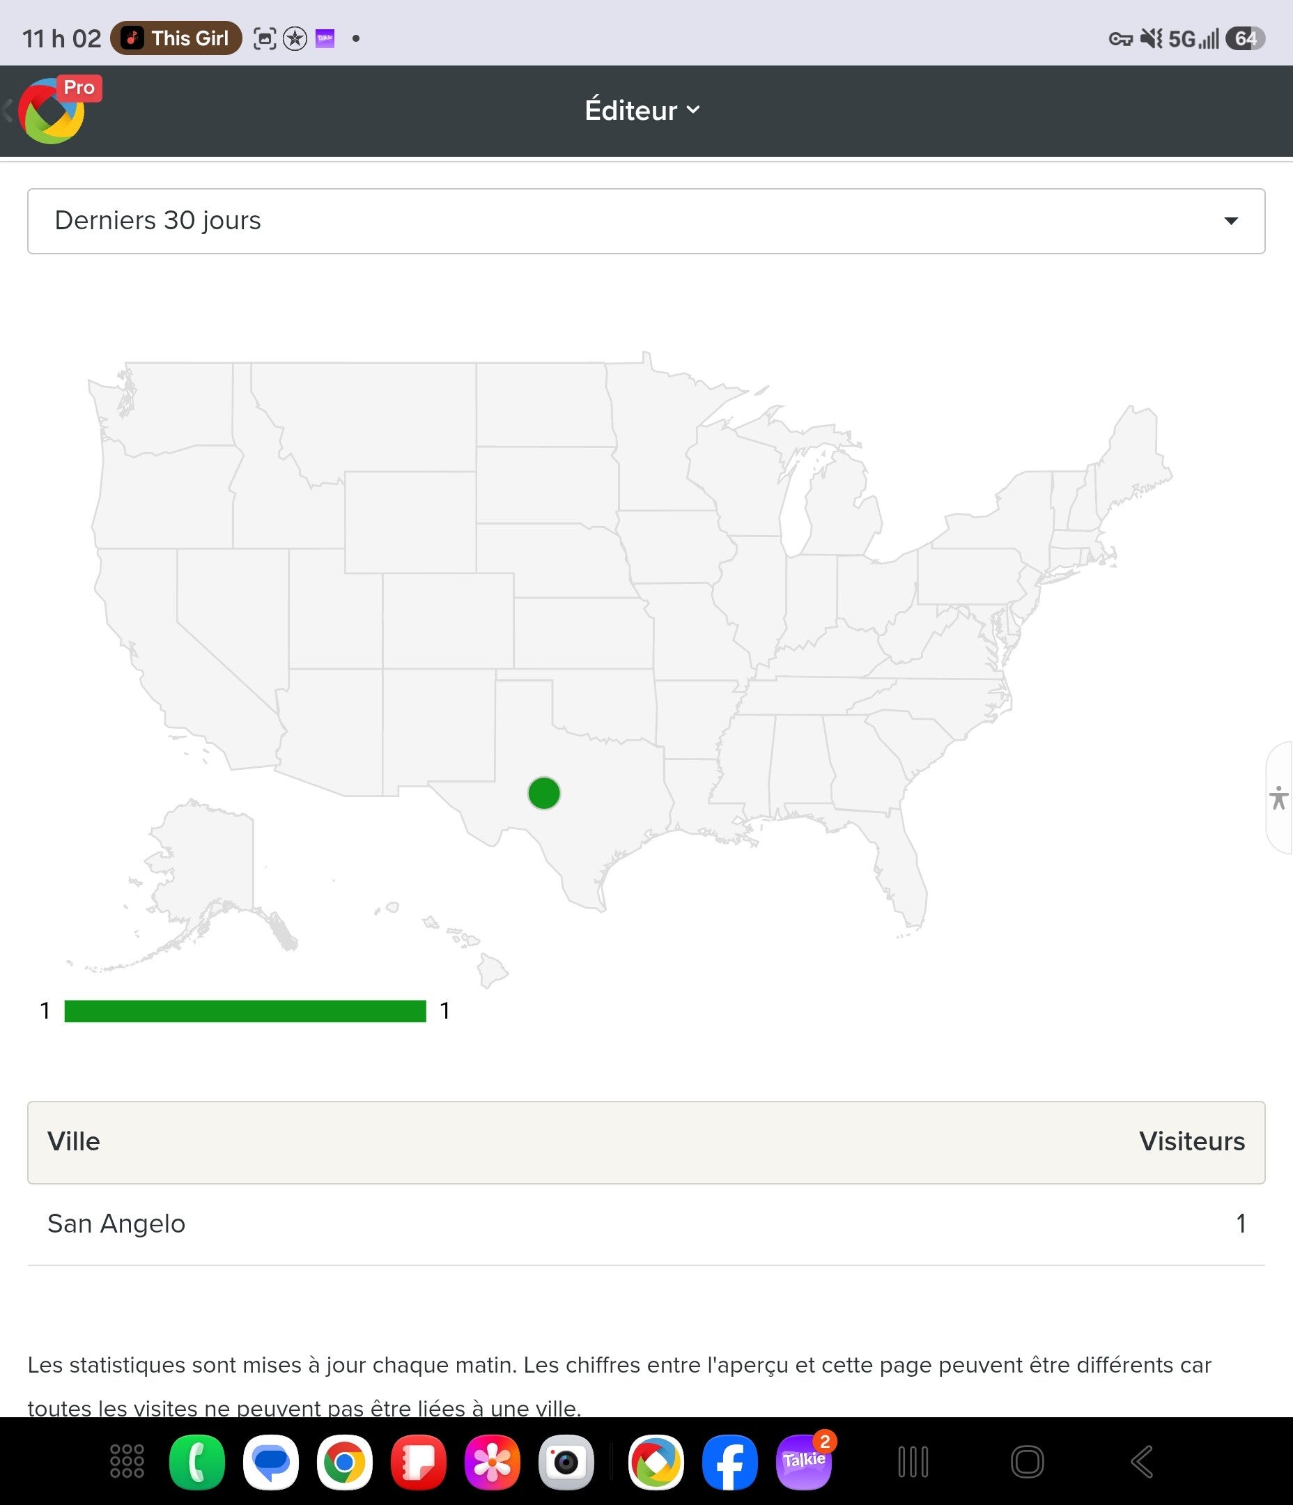The height and width of the screenshot is (1505, 1293).
Task: Open the red Flipboard app
Action: [419, 1461]
